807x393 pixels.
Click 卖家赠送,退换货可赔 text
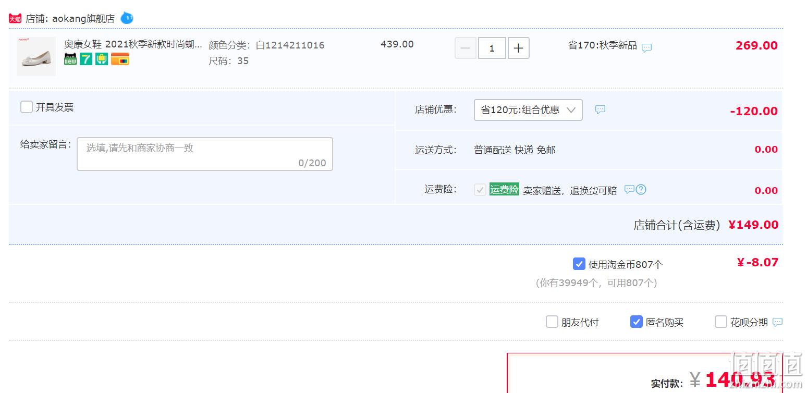pos(570,191)
